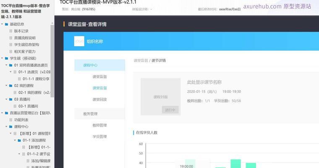
Task: Click the page icon beside 添加/编辑课
Action: [x=28, y=161]
